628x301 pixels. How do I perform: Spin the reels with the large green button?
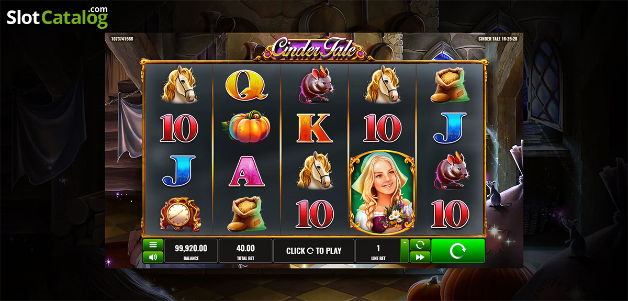click(x=458, y=251)
